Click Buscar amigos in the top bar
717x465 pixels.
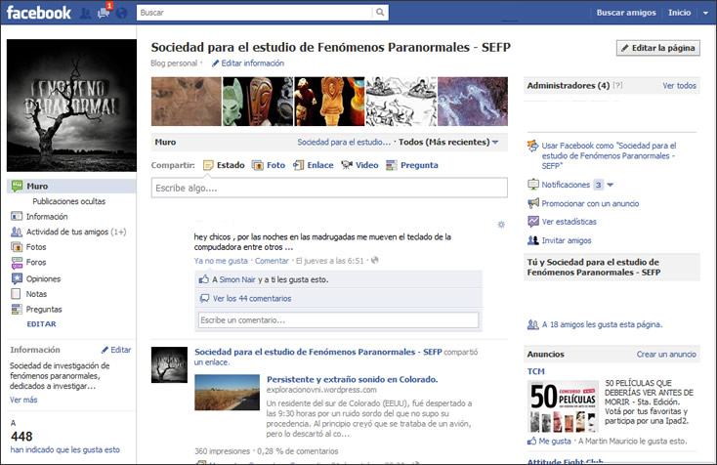pos(626,13)
